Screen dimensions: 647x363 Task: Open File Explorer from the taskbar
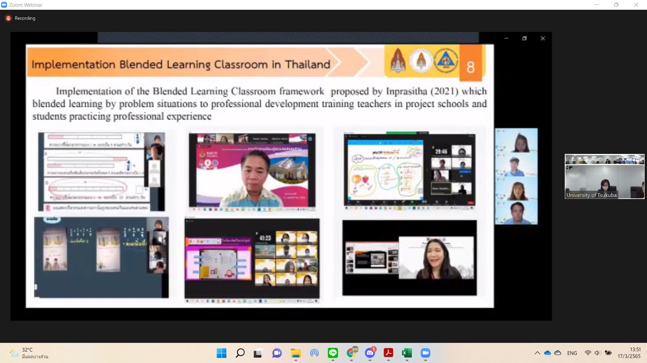[x=296, y=353]
